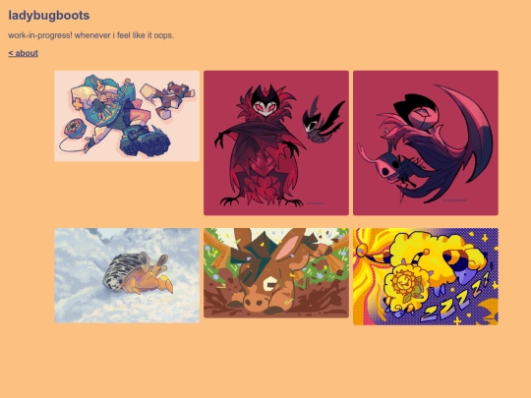
Task: Click the teddy bear in first artwork
Action: click(x=175, y=95)
